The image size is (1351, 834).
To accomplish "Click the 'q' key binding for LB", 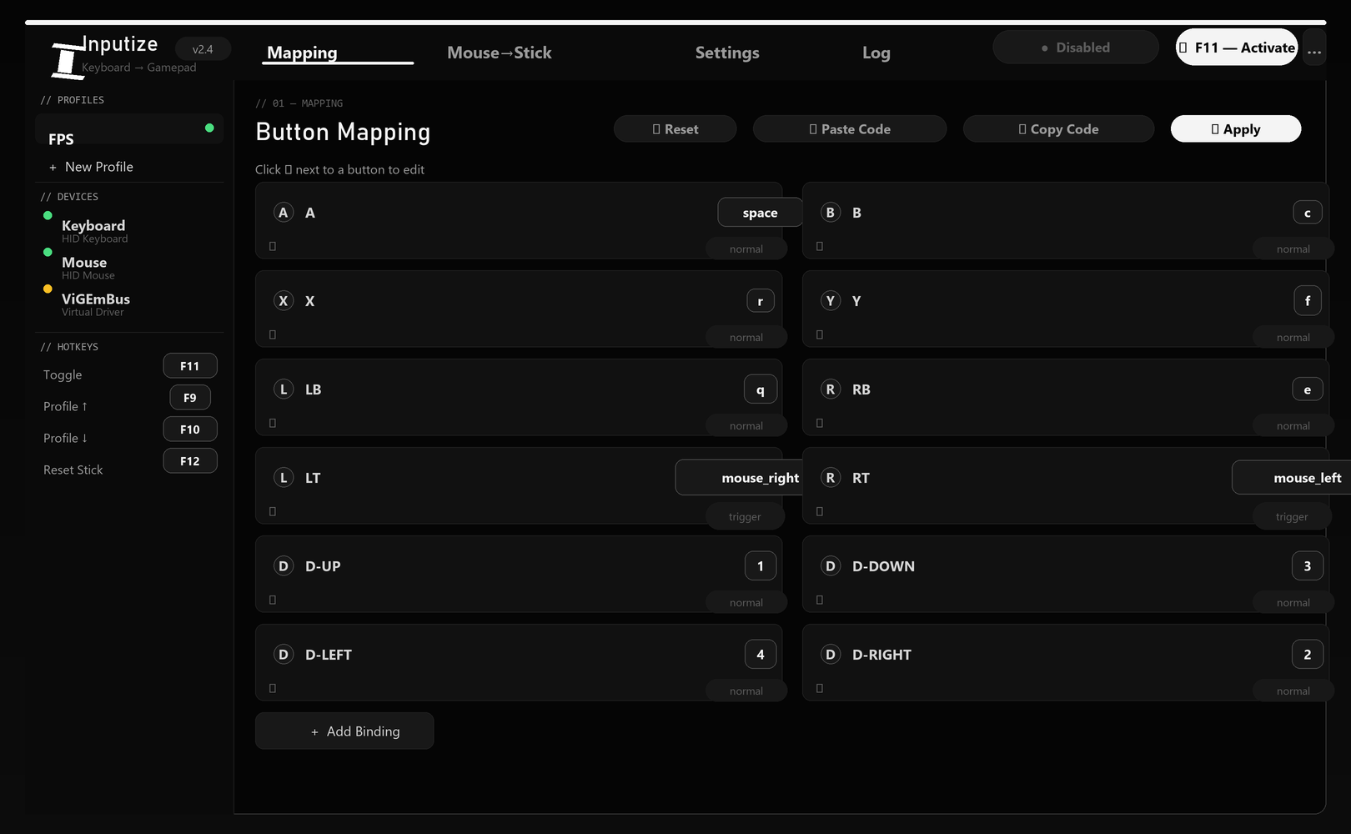I will click(x=761, y=389).
